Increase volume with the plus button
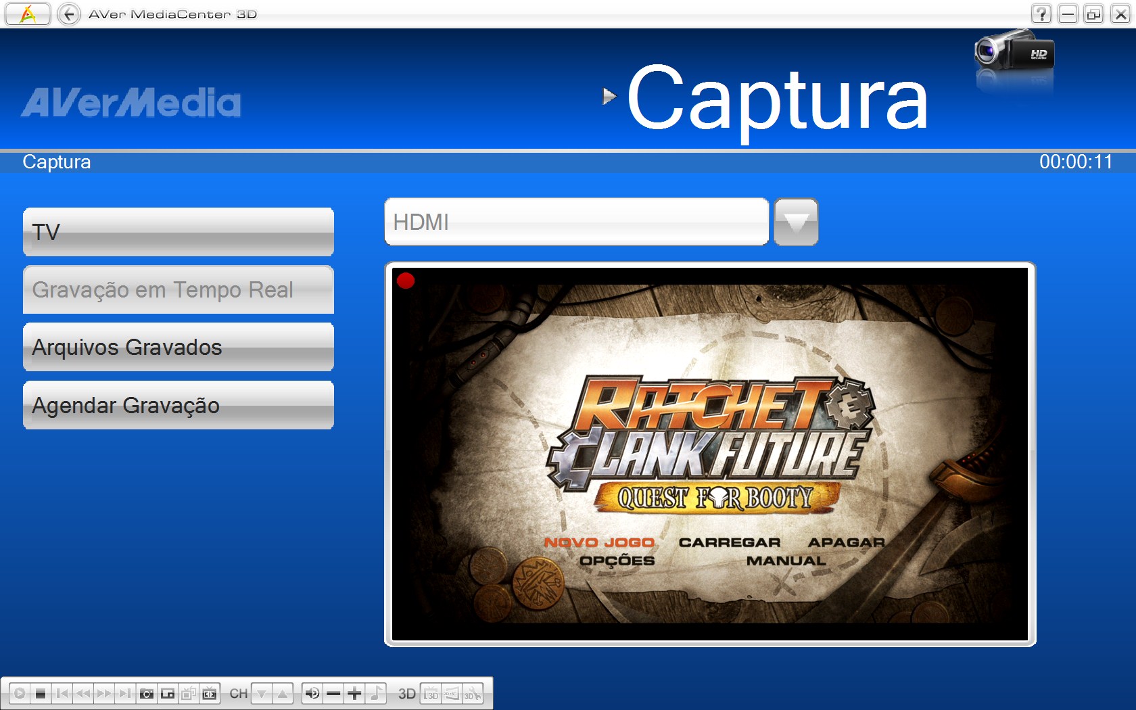Image resolution: width=1136 pixels, height=710 pixels. [x=354, y=693]
